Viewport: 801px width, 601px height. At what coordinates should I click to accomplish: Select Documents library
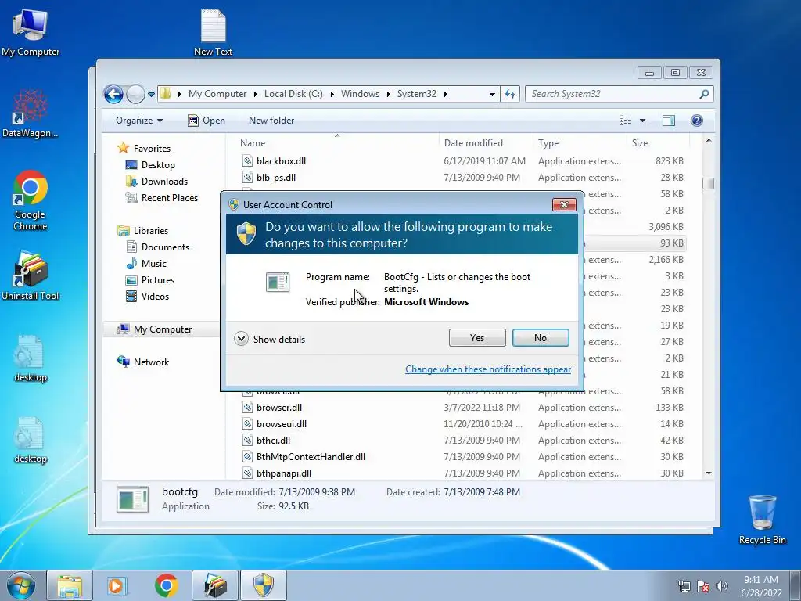click(x=157, y=247)
